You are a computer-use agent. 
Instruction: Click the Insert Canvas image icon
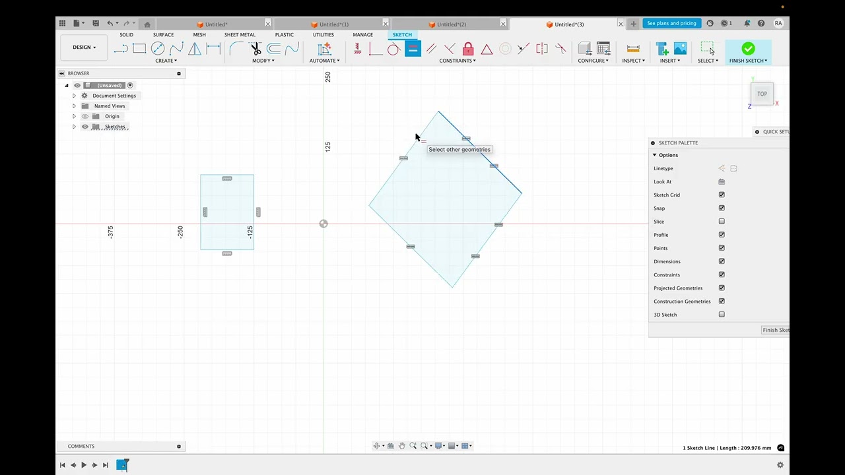click(x=680, y=49)
